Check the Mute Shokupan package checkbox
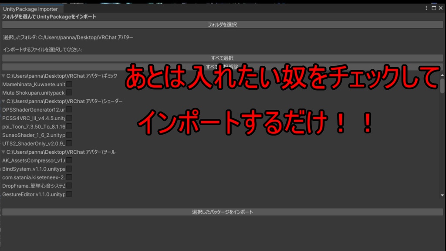The height and width of the screenshot is (251, 446). pos(70,92)
